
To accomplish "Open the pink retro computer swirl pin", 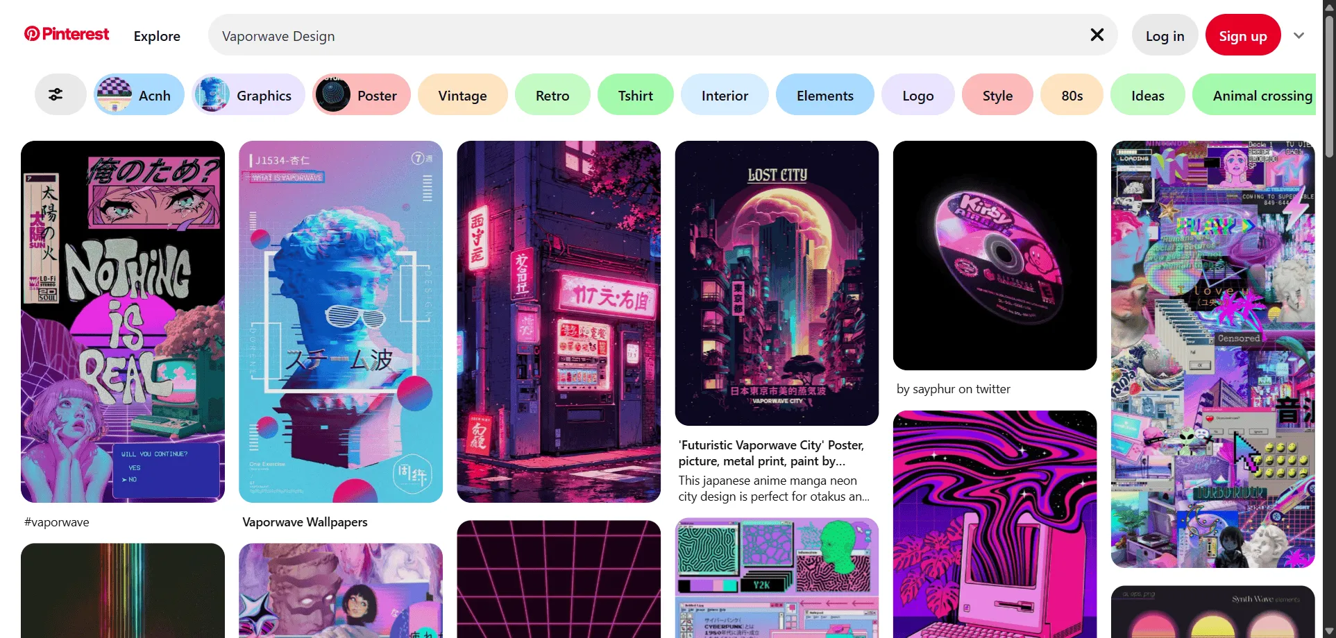I will pos(995,524).
